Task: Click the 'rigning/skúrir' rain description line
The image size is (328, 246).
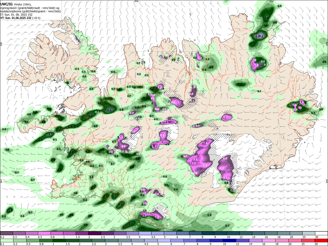Action: (30, 8)
